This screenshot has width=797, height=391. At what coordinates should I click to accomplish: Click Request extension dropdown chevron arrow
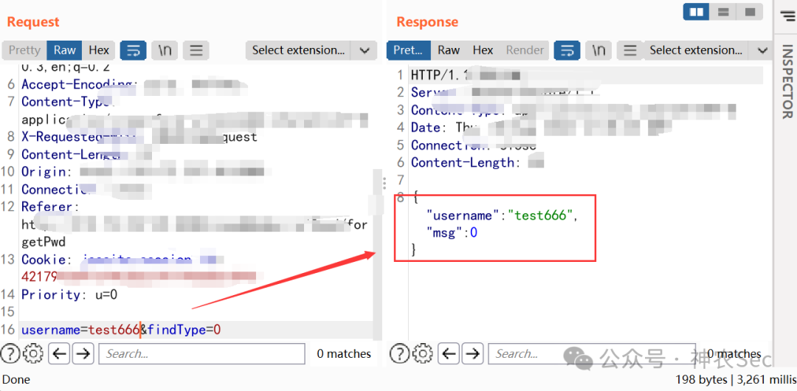click(365, 50)
